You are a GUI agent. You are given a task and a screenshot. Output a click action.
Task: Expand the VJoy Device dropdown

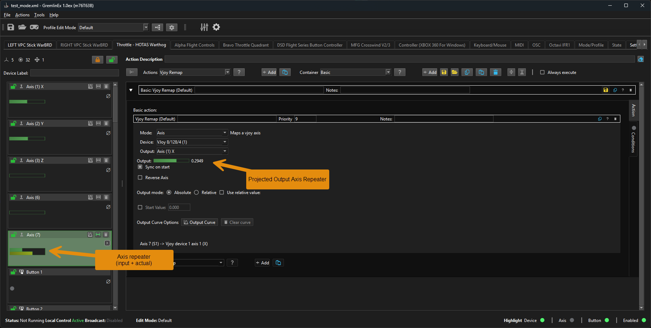point(192,142)
